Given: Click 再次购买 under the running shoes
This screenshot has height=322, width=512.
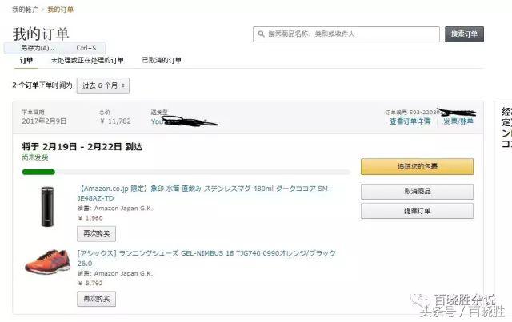Looking at the screenshot, I should pyautogui.click(x=97, y=299).
